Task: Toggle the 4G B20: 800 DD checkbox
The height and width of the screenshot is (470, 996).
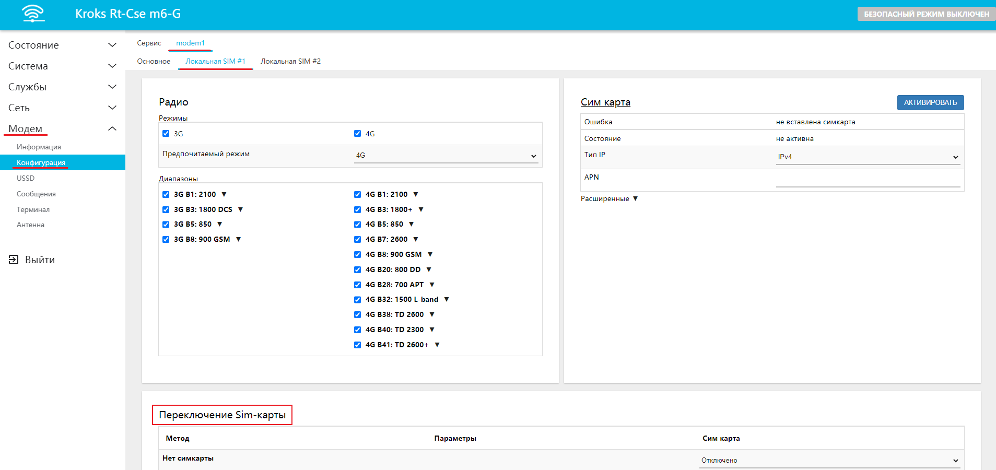Action: 358,269
